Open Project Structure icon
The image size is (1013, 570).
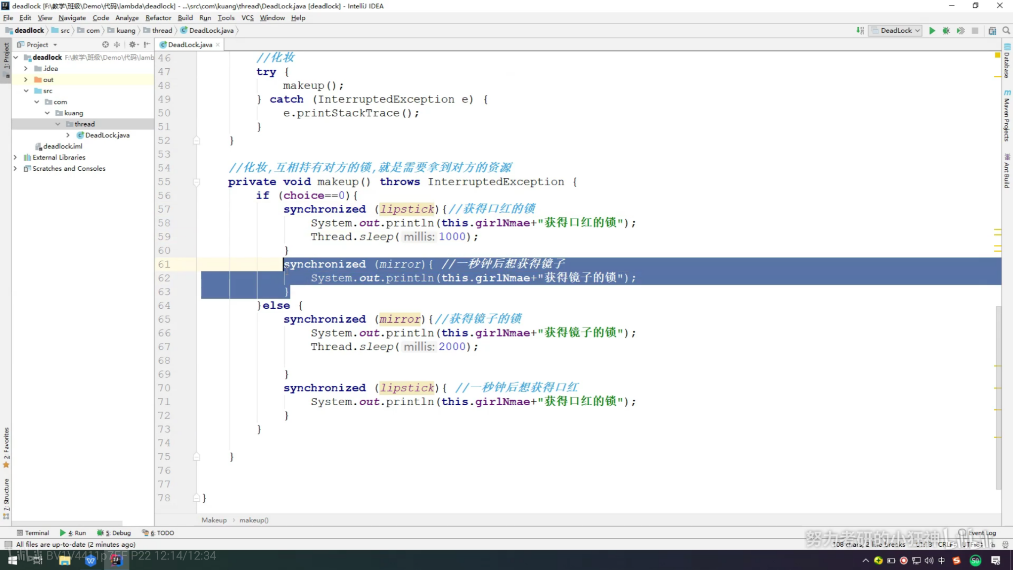point(992,31)
